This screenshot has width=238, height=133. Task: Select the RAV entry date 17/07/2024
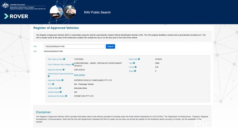click(x=79, y=59)
